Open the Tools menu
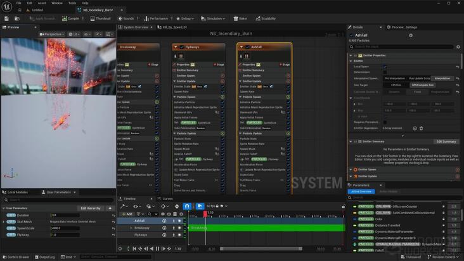The height and width of the screenshot is (261, 464). tap(72, 3)
